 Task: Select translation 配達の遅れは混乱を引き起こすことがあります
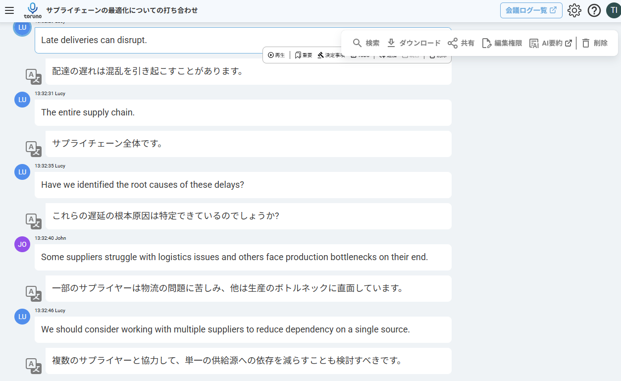tap(249, 71)
